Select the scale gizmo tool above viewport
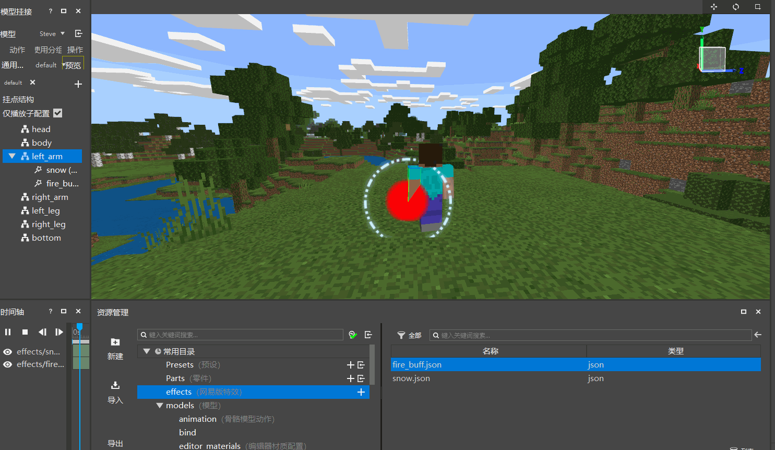Viewport: 775px width, 450px height. (758, 7)
